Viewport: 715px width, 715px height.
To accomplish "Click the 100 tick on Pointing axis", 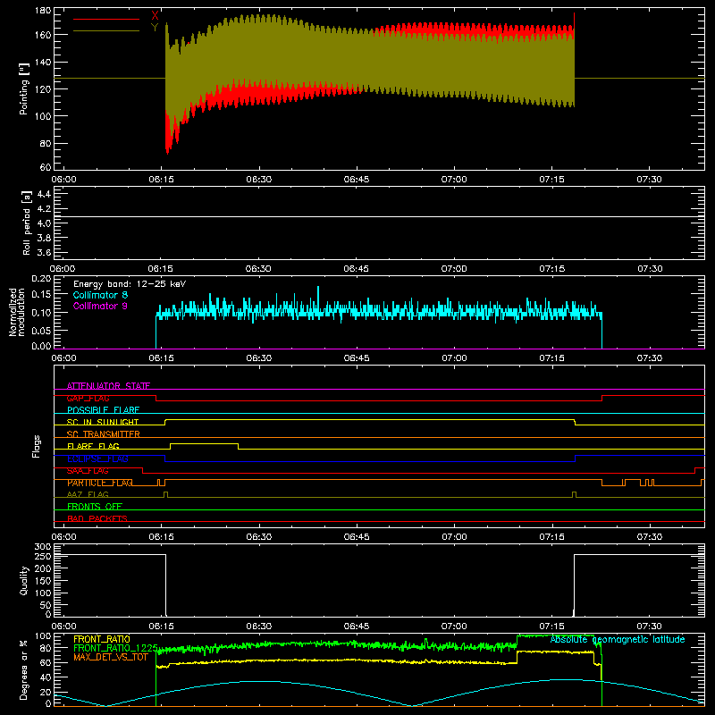I will pyautogui.click(x=43, y=116).
